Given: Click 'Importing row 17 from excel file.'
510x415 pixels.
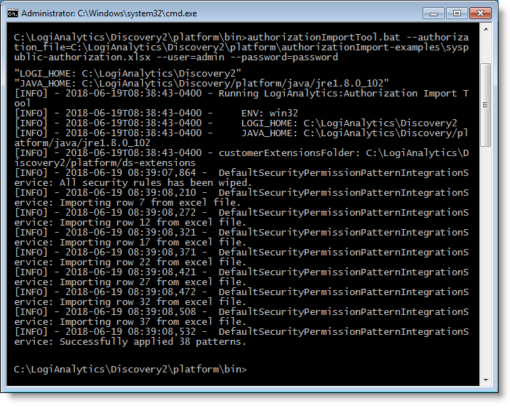Looking at the screenshot, I should click(x=153, y=242).
